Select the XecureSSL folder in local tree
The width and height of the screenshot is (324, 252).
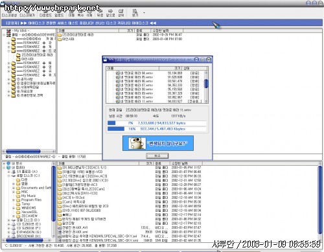(27, 212)
